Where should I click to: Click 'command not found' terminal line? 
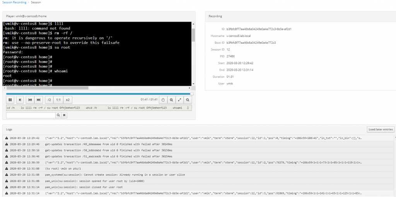[37, 29]
